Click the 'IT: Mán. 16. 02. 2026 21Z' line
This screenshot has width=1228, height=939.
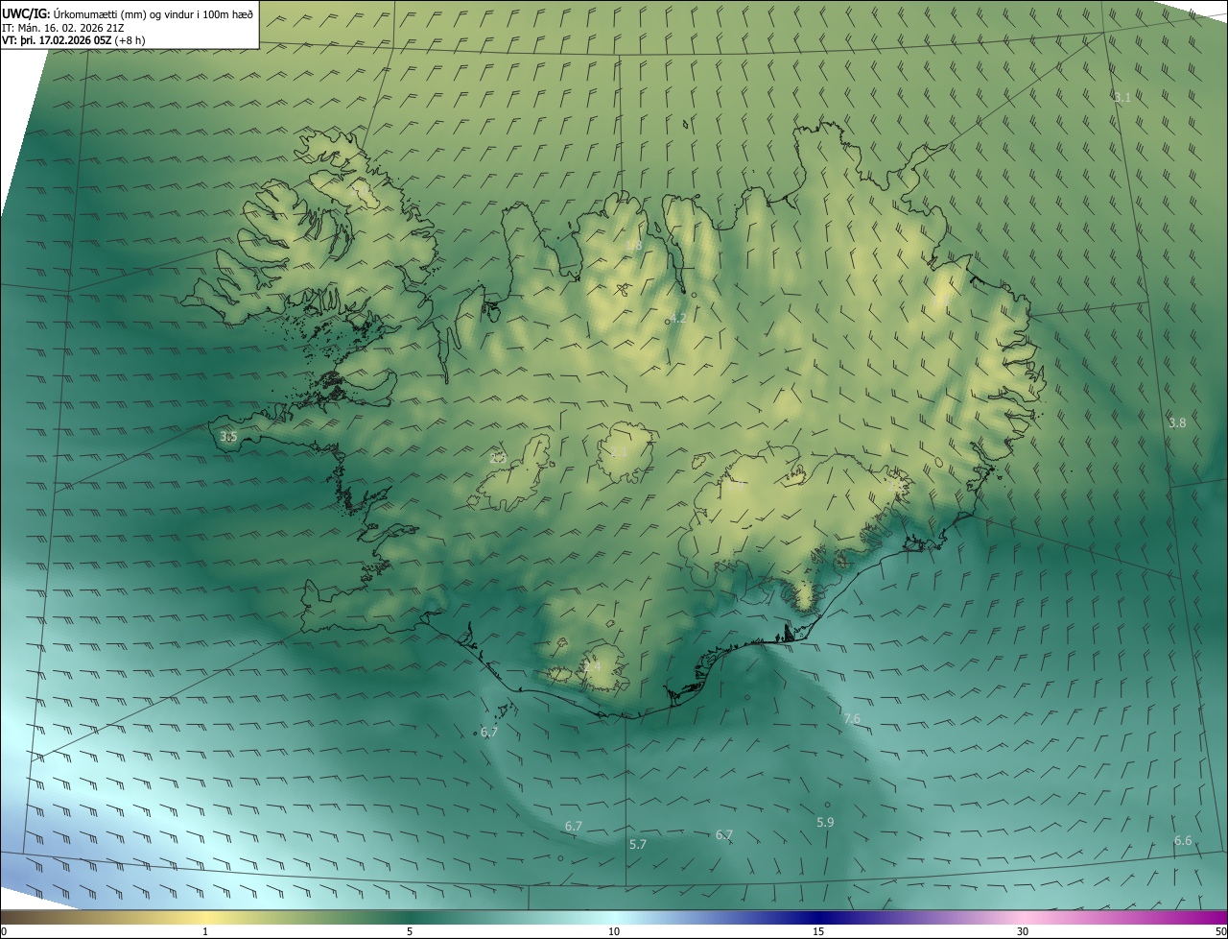(62, 27)
